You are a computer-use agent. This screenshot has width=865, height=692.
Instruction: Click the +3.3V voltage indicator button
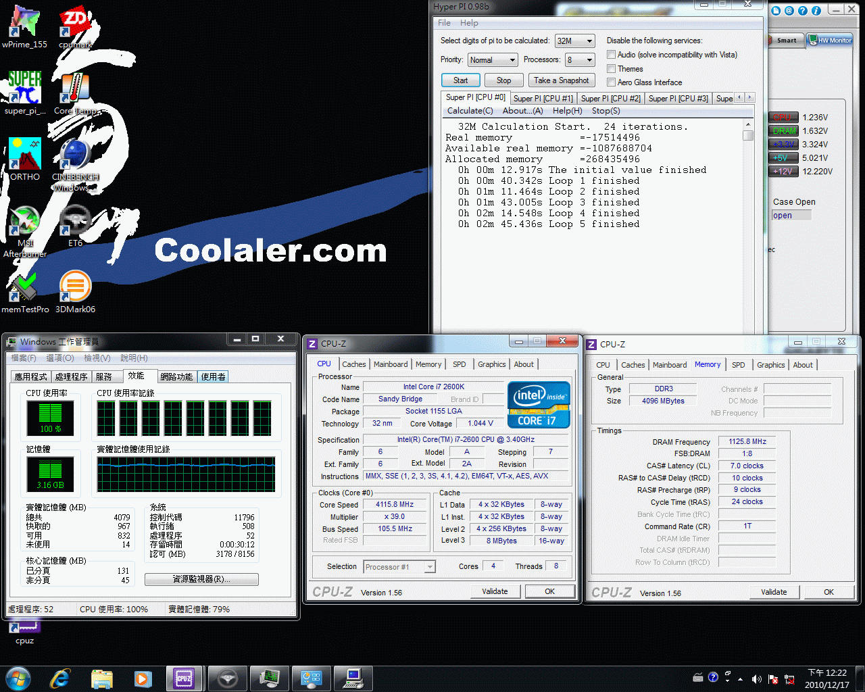pyautogui.click(x=783, y=144)
